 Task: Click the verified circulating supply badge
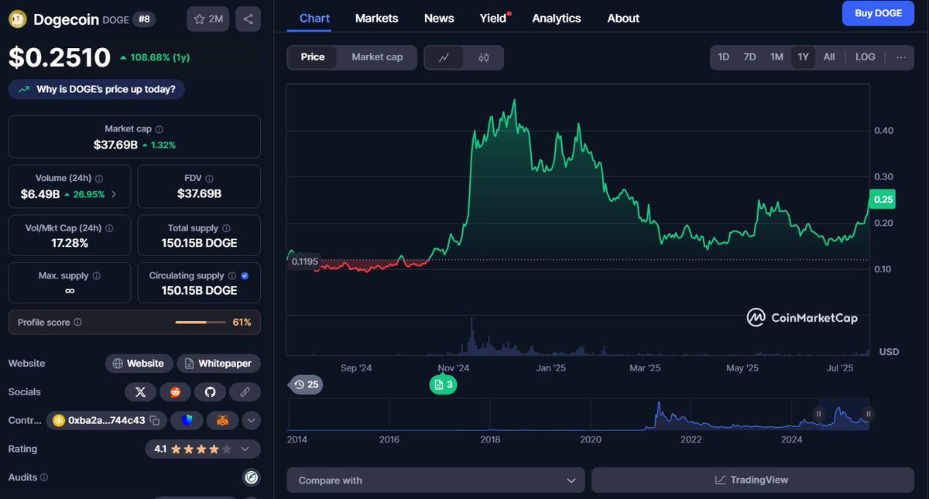(245, 275)
